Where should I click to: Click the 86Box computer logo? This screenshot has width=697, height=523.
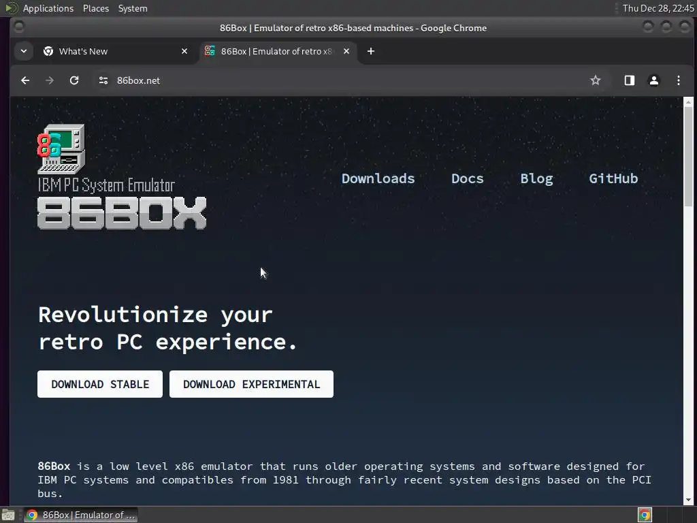61,149
